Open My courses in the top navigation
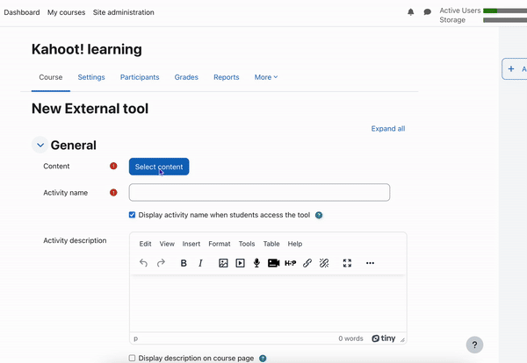 (x=66, y=12)
